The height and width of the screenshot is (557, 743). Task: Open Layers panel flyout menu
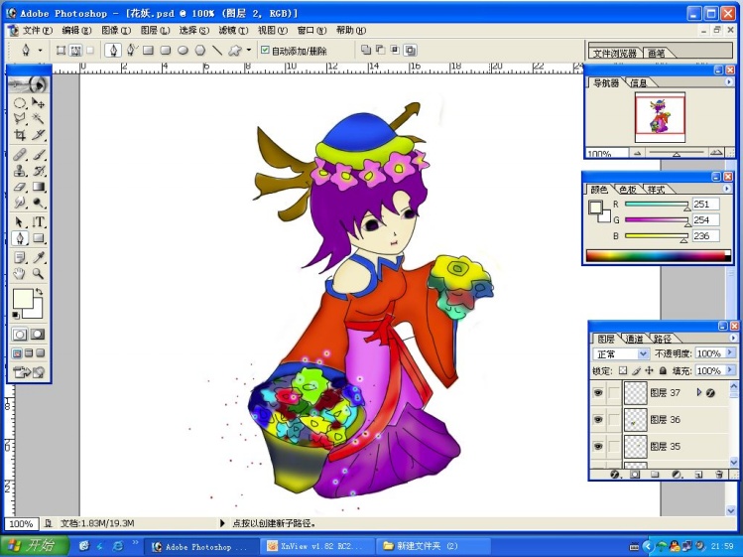click(733, 338)
